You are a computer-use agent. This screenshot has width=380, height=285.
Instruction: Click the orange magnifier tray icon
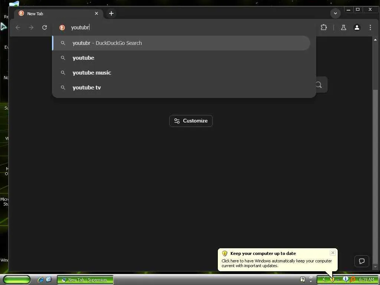pos(353,279)
